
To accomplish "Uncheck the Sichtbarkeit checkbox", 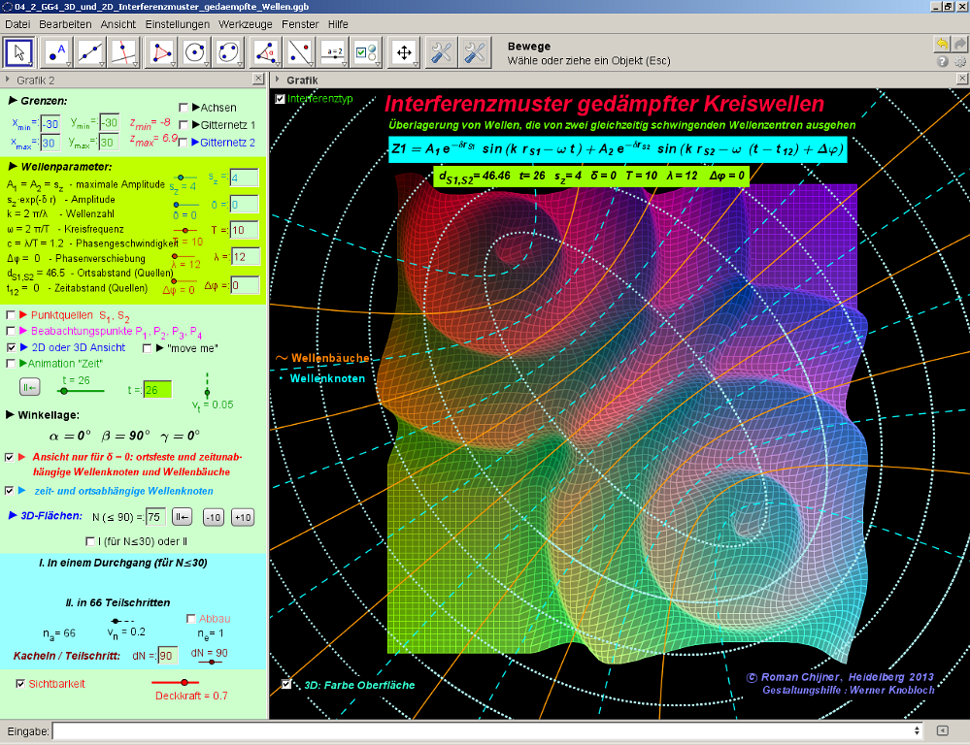I will [20, 684].
